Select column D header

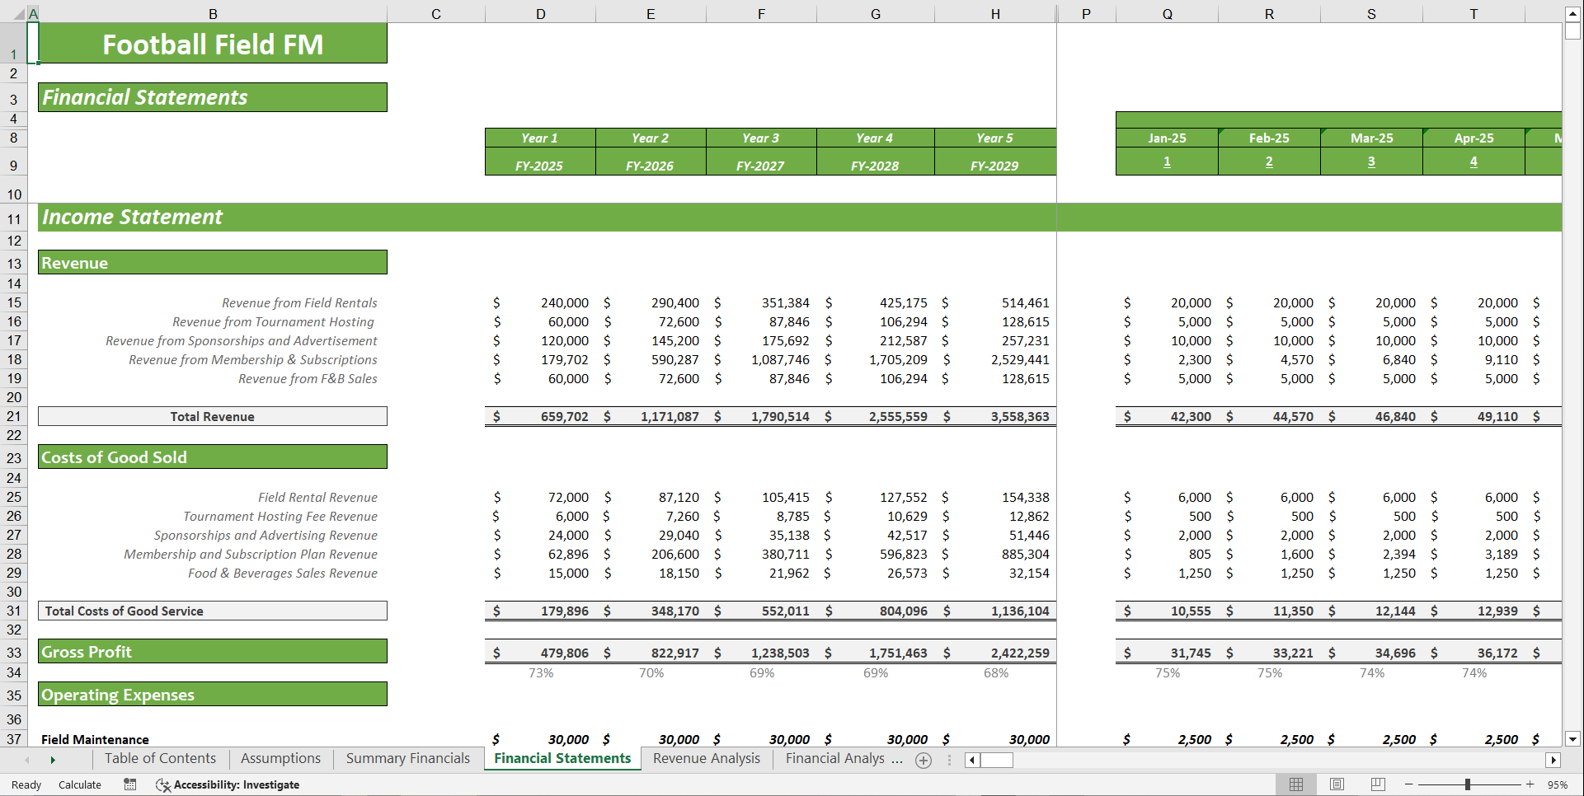coord(540,13)
